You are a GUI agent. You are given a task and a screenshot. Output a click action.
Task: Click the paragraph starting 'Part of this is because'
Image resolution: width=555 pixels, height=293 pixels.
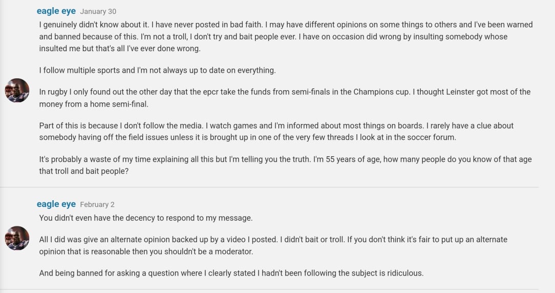[x=276, y=132]
